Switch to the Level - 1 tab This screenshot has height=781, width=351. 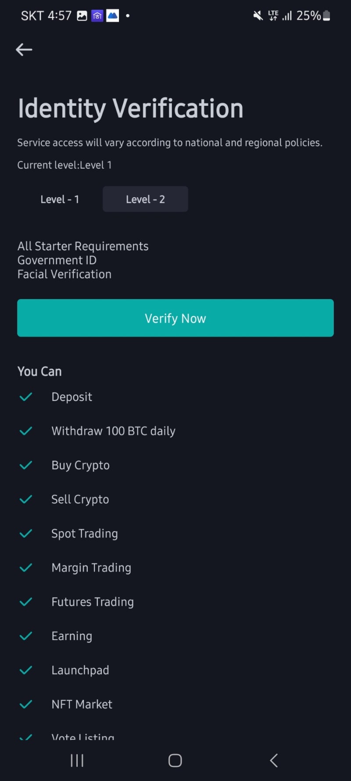click(60, 199)
